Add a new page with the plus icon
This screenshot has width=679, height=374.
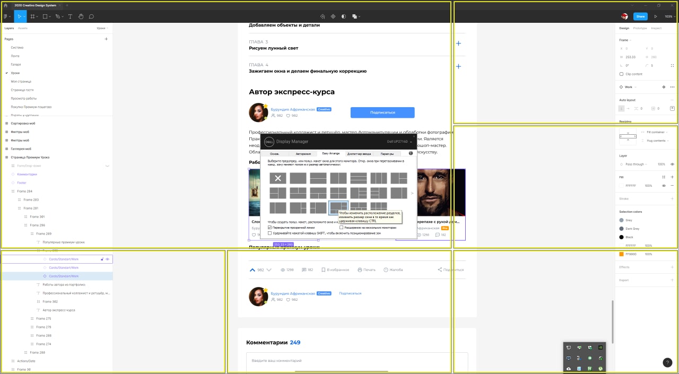pyautogui.click(x=106, y=39)
